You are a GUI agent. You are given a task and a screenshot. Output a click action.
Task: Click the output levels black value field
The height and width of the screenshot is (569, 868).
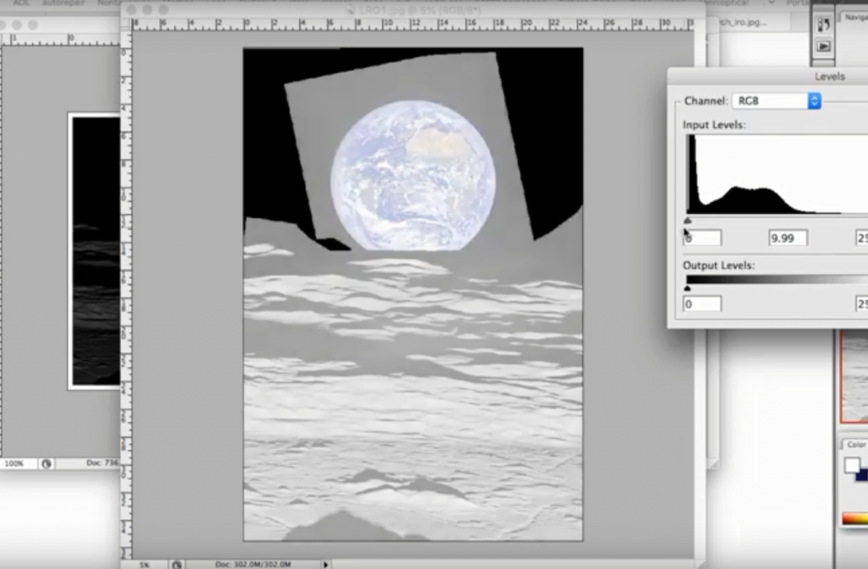pyautogui.click(x=703, y=303)
